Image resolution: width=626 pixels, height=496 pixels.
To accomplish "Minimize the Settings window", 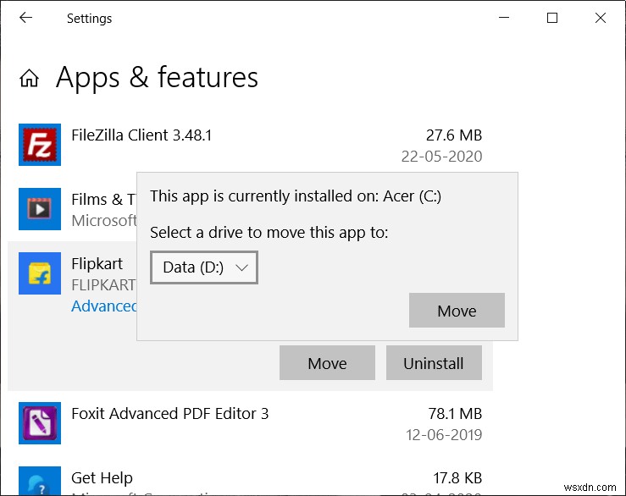I will (504, 18).
